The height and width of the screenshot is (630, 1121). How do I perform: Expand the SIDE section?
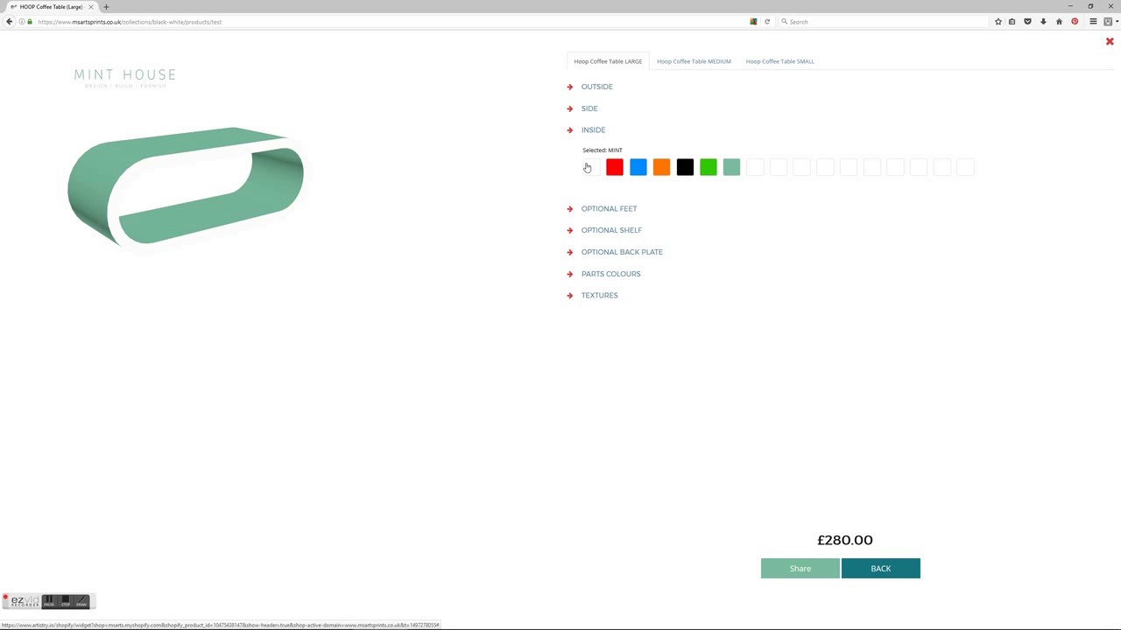589,108
